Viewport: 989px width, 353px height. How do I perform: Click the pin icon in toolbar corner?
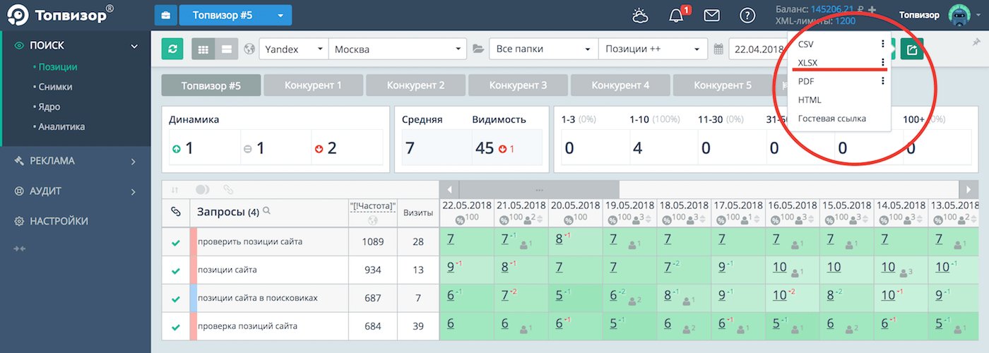pyautogui.click(x=976, y=42)
